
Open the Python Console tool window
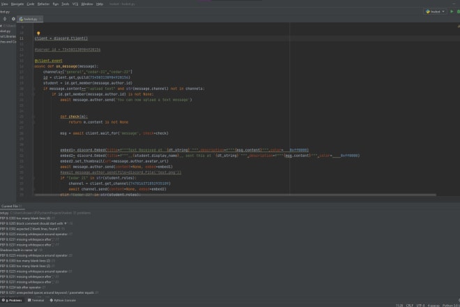63,300
